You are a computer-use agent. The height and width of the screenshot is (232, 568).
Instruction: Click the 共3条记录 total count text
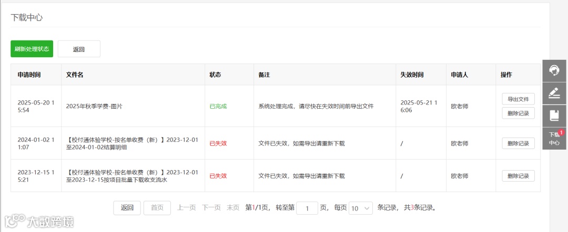pyautogui.click(x=420, y=208)
